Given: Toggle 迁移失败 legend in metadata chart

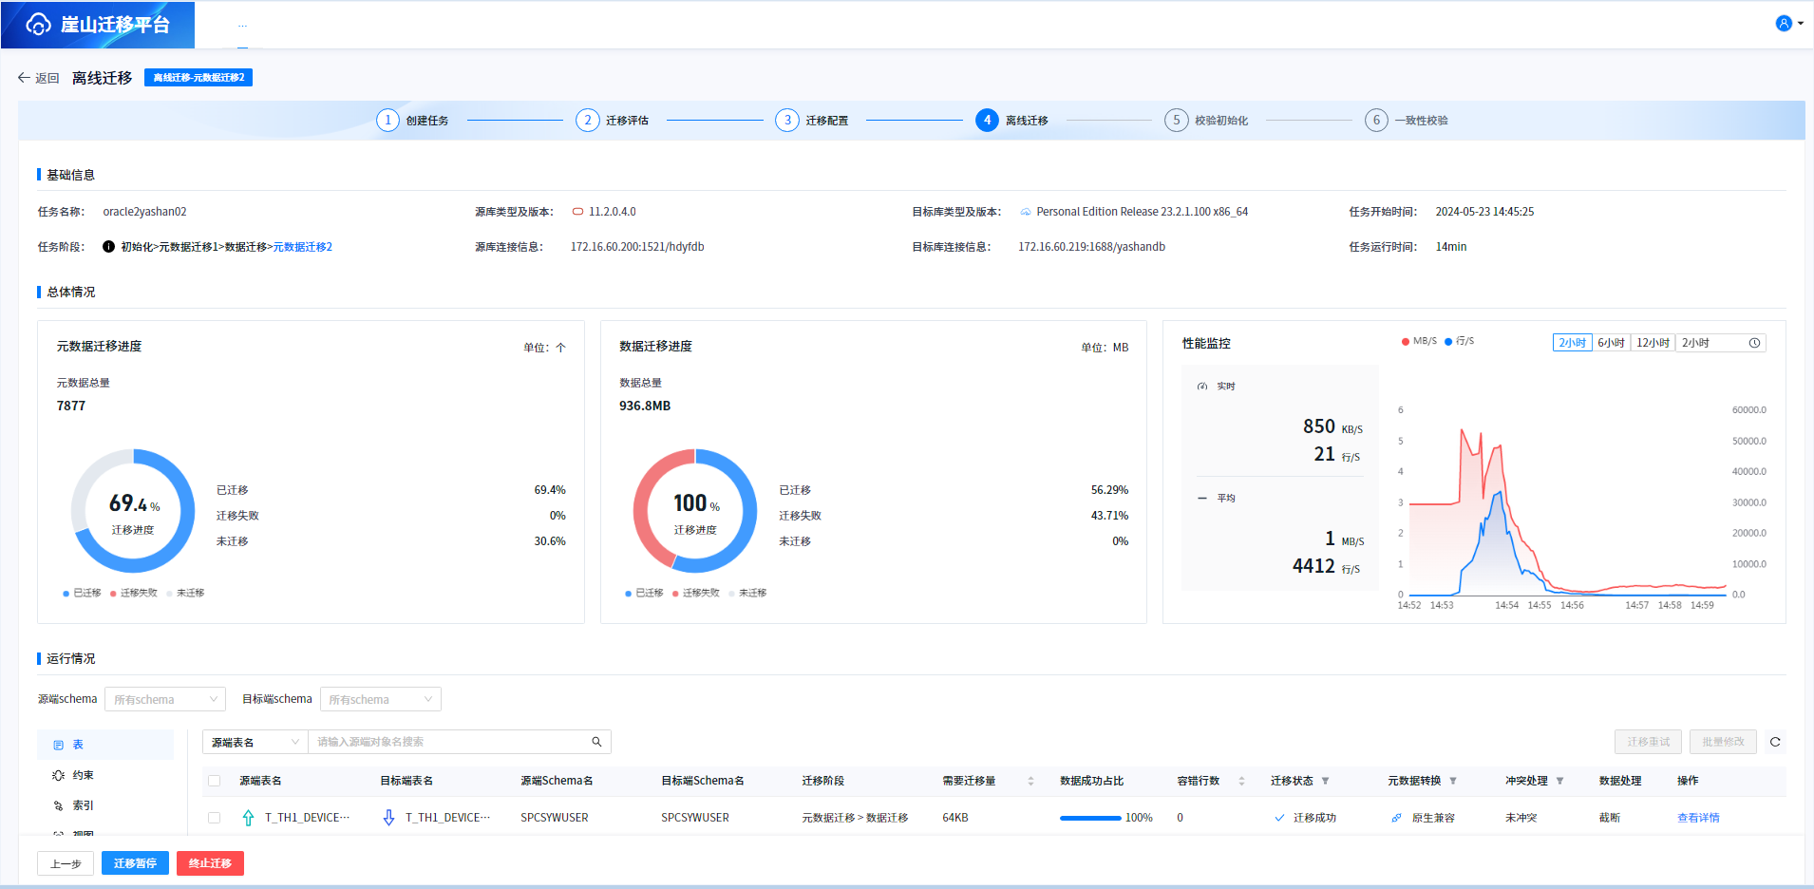Looking at the screenshot, I should pyautogui.click(x=134, y=593).
